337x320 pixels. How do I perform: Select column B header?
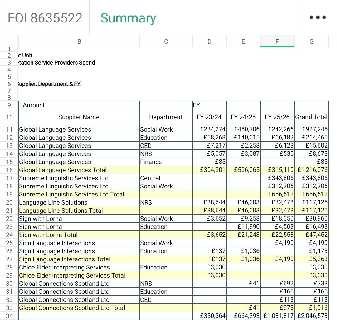point(79,41)
